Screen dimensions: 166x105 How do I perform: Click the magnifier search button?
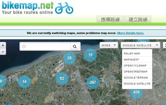tap(75, 47)
